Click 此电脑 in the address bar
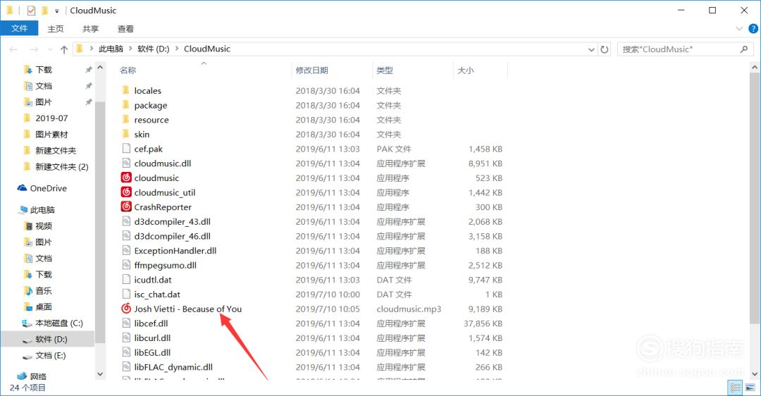Viewport: 761px width, 396px height. pos(111,49)
